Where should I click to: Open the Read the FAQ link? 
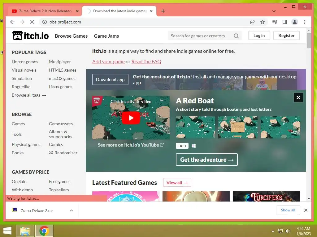tap(146, 61)
